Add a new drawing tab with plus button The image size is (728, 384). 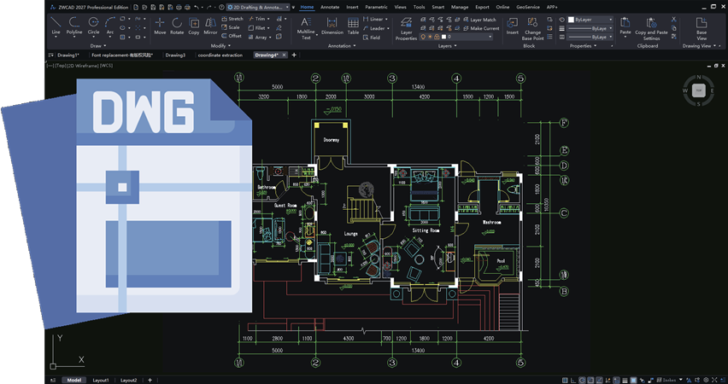click(294, 55)
